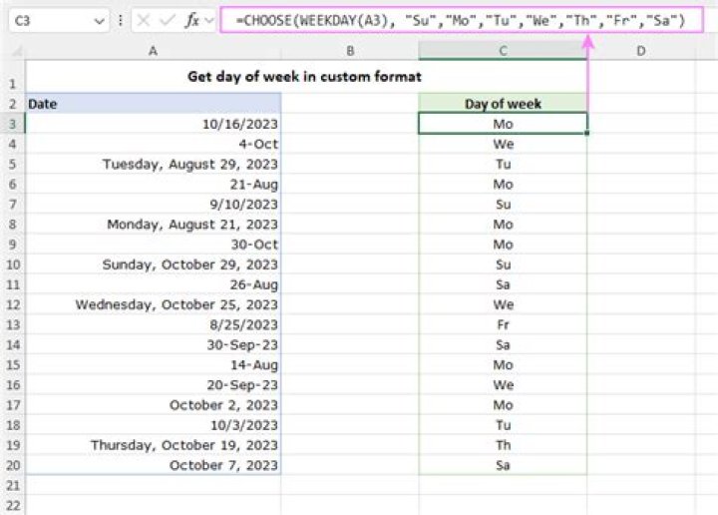The image size is (718, 515).
Task: Click the 'Day of week' header cell
Action: [503, 104]
